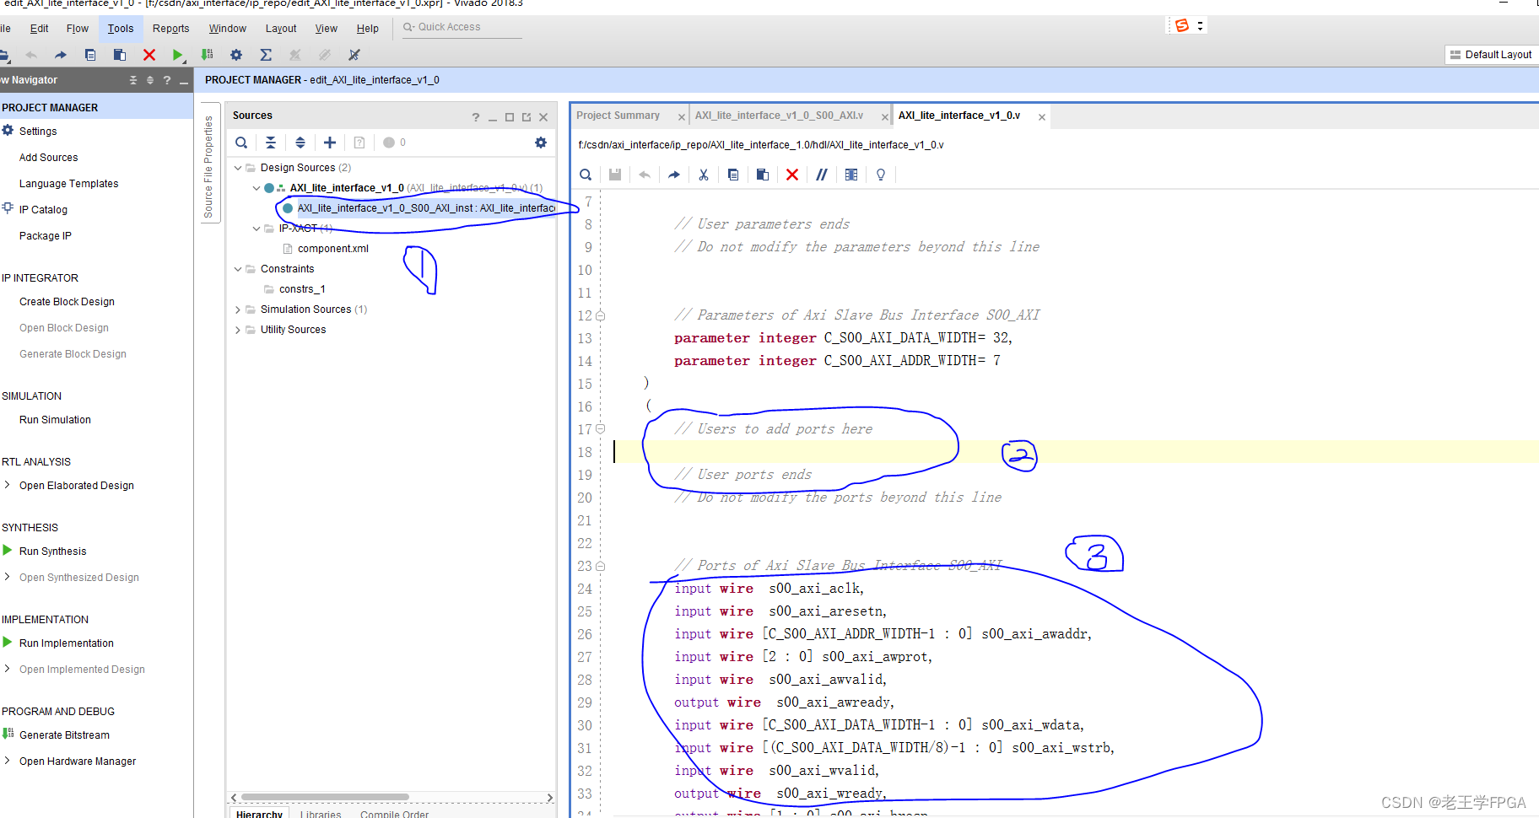
Task: Toggle line comment with the // icon
Action: click(821, 175)
